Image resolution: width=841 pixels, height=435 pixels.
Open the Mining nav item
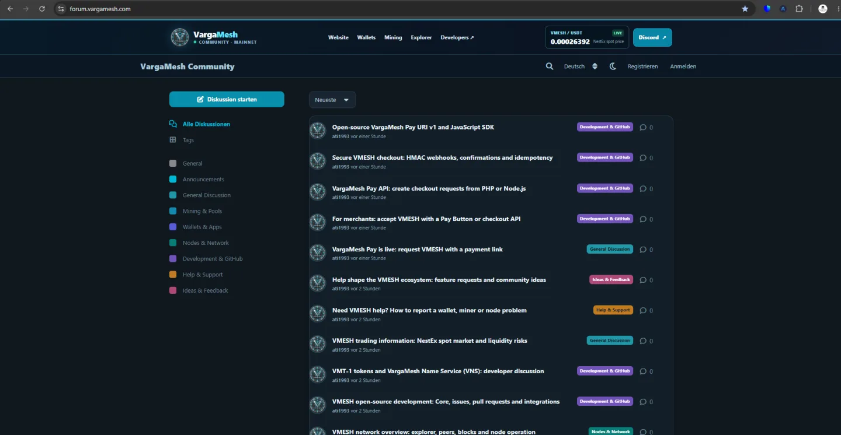click(x=393, y=37)
